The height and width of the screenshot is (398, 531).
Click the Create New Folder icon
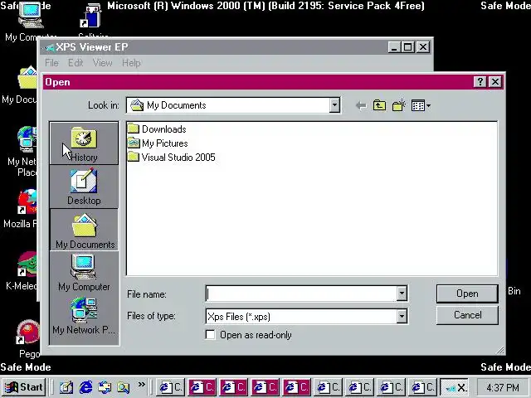tap(398, 105)
